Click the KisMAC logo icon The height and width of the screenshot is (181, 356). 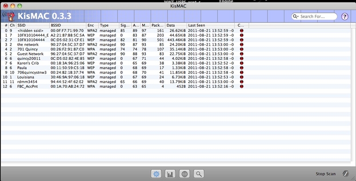8,16
